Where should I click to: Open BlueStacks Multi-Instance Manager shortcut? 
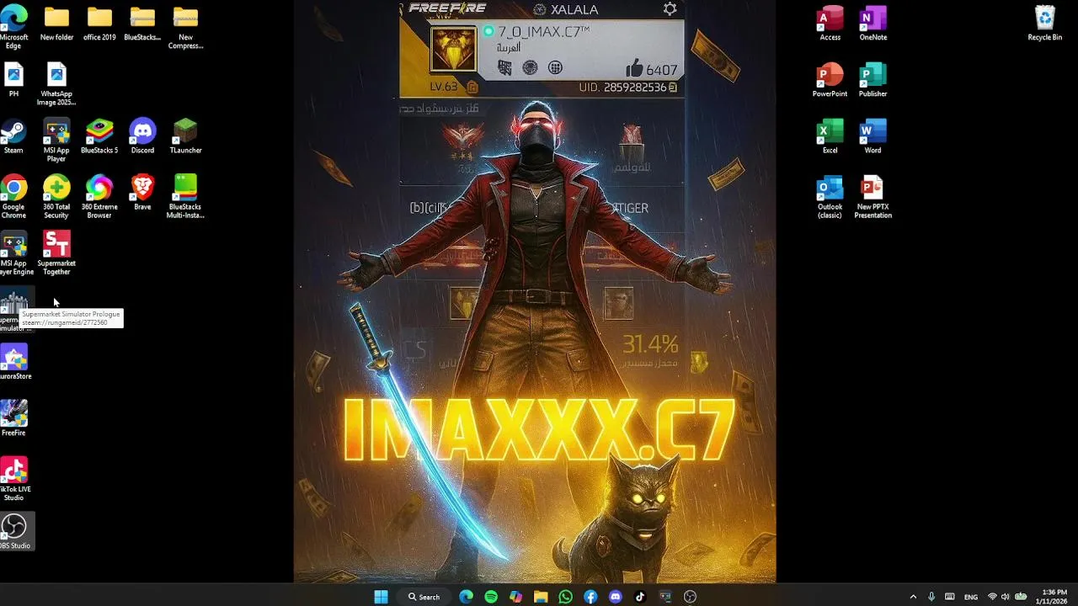(185, 196)
